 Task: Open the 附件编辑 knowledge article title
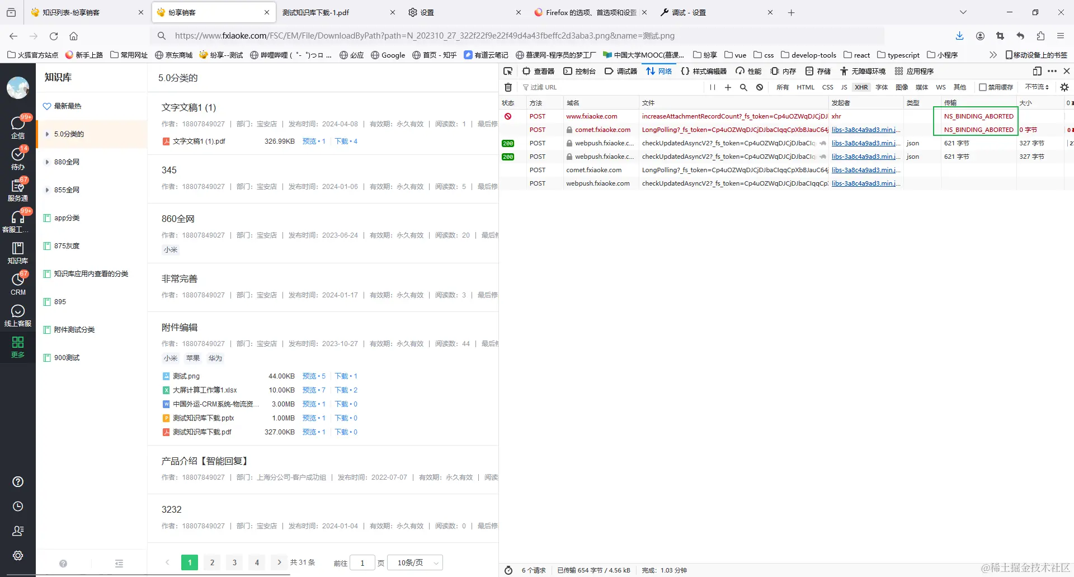pos(180,328)
